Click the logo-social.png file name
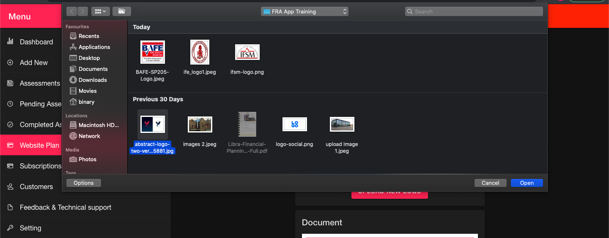Image resolution: width=609 pixels, height=238 pixels. [x=294, y=144]
